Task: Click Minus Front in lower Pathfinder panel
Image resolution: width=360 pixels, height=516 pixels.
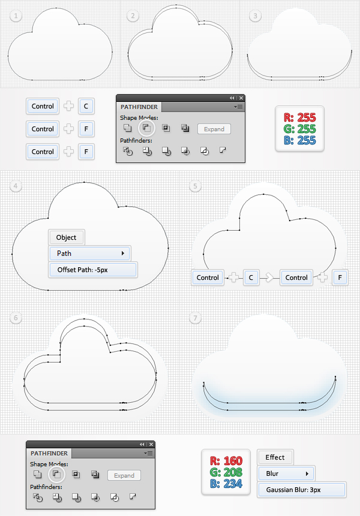Action: click(x=56, y=474)
